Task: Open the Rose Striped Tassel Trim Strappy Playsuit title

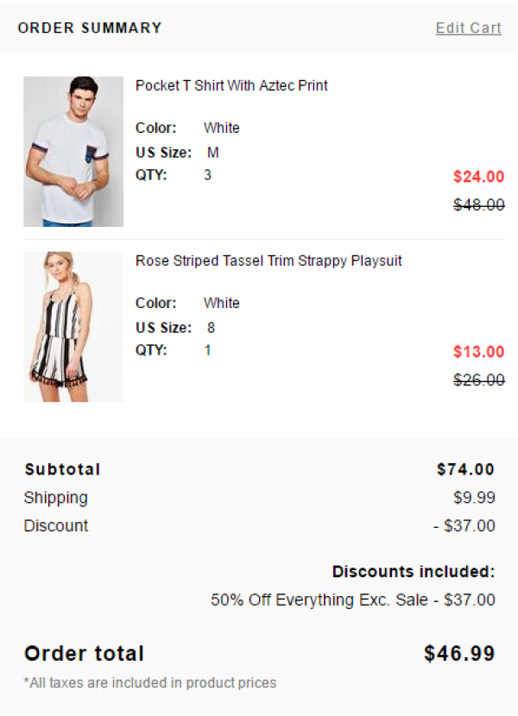Action: (268, 261)
